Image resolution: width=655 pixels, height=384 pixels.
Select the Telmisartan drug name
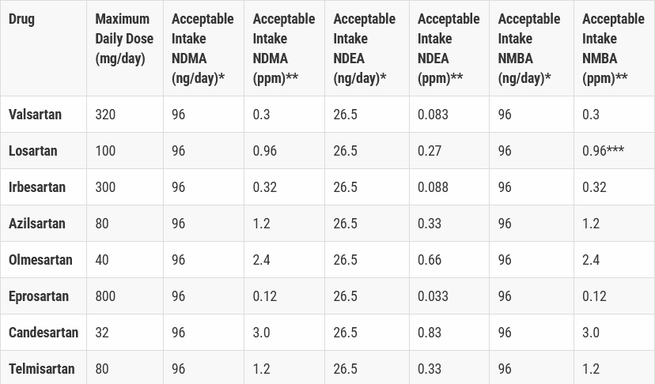pyautogui.click(x=42, y=368)
